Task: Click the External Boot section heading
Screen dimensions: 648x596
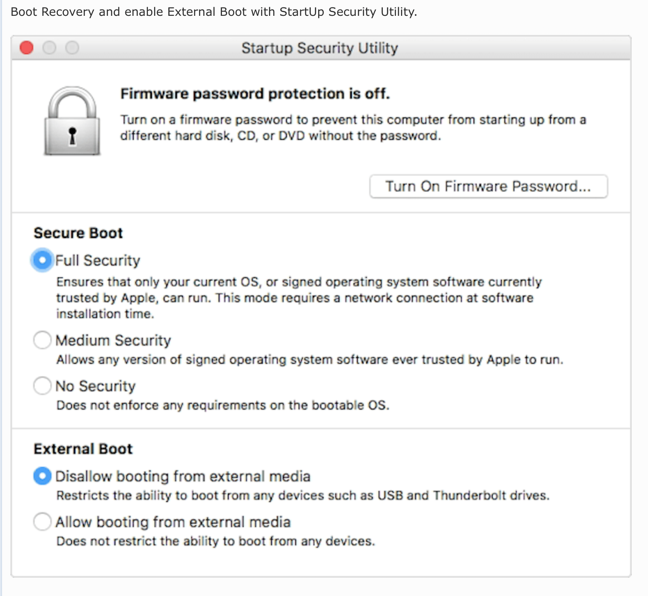Action: point(83,449)
